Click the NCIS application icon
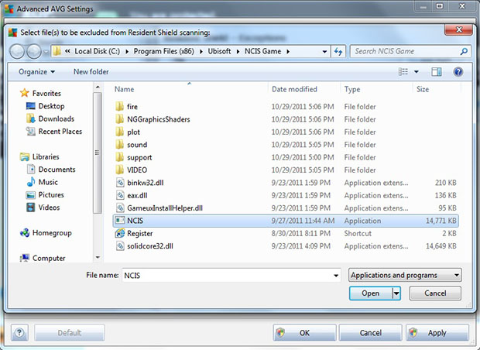 (120, 221)
